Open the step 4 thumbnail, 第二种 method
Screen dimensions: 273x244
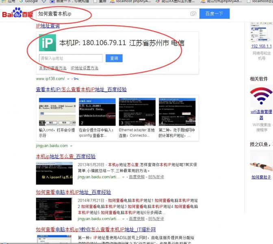point(177,112)
